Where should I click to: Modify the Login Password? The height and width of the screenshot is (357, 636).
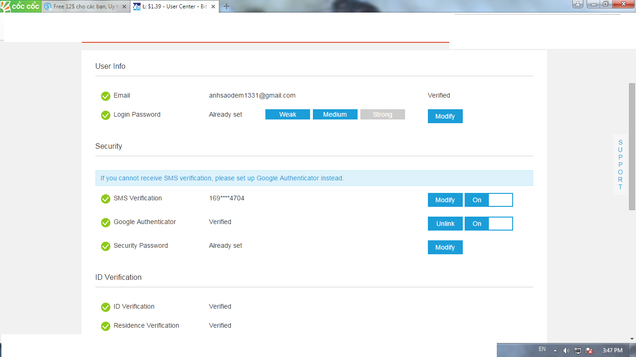(x=445, y=116)
